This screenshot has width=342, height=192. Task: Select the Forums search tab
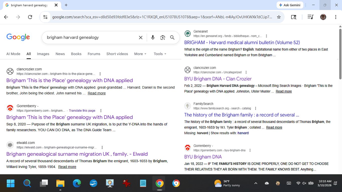click(94, 54)
